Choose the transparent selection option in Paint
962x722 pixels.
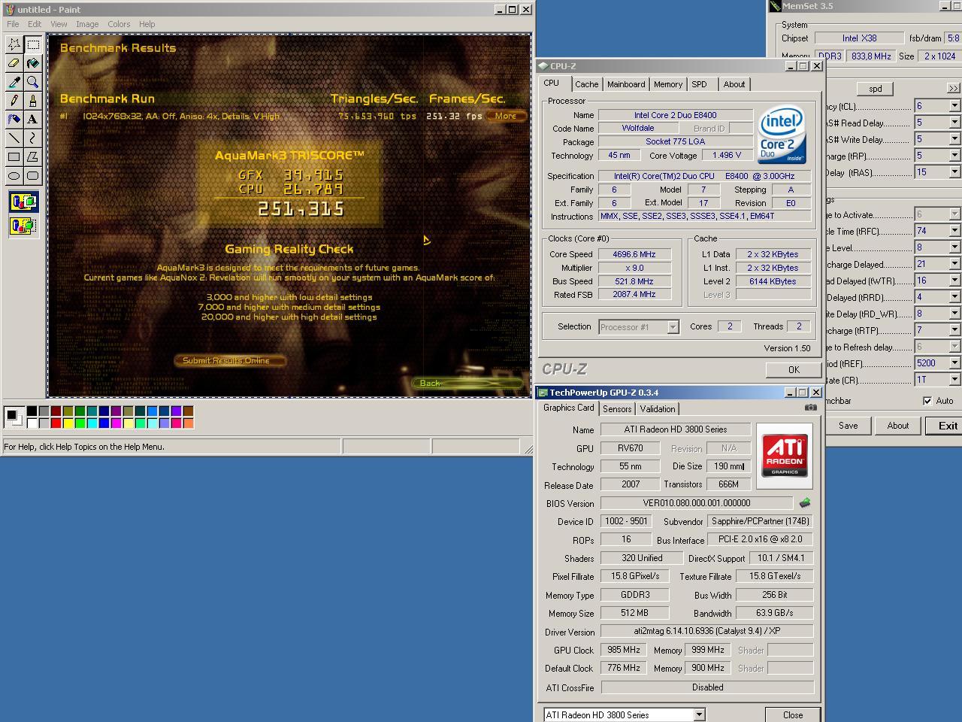pos(23,226)
